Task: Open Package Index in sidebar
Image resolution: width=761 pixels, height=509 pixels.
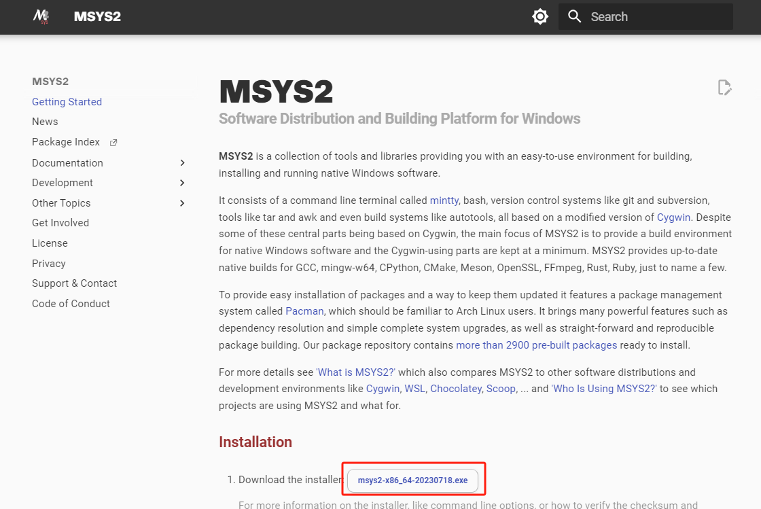Action: pos(65,142)
